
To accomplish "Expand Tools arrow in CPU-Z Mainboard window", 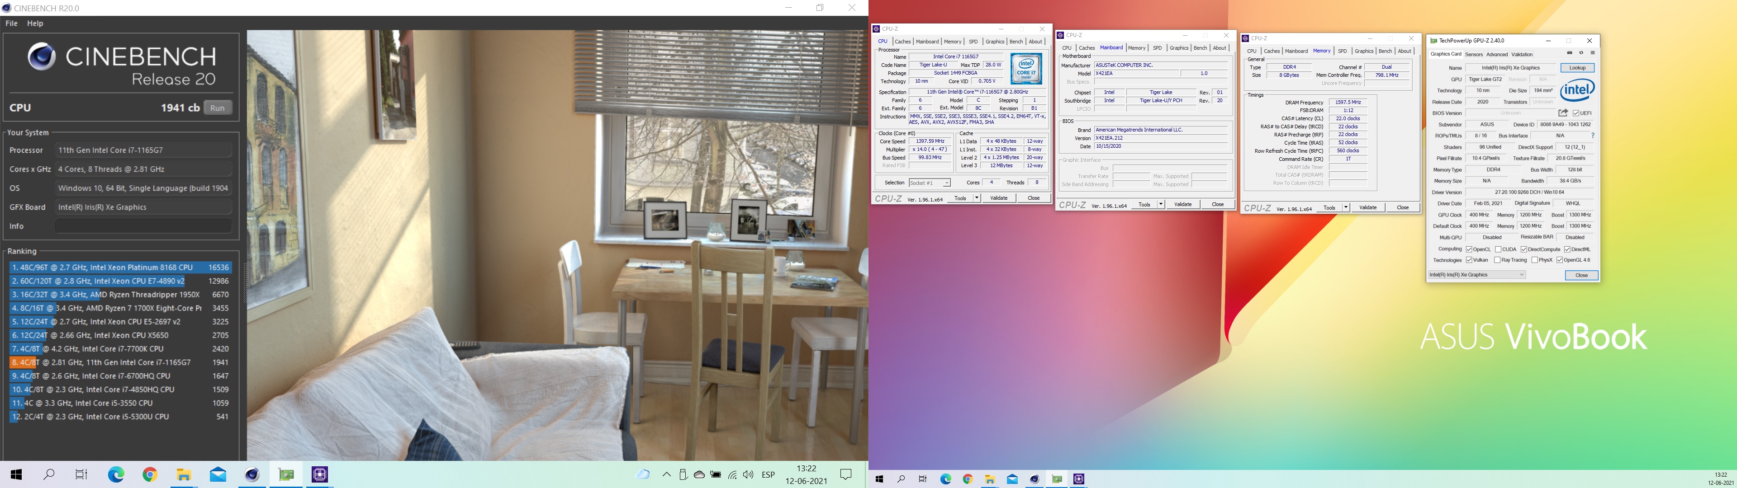I will [x=1160, y=204].
